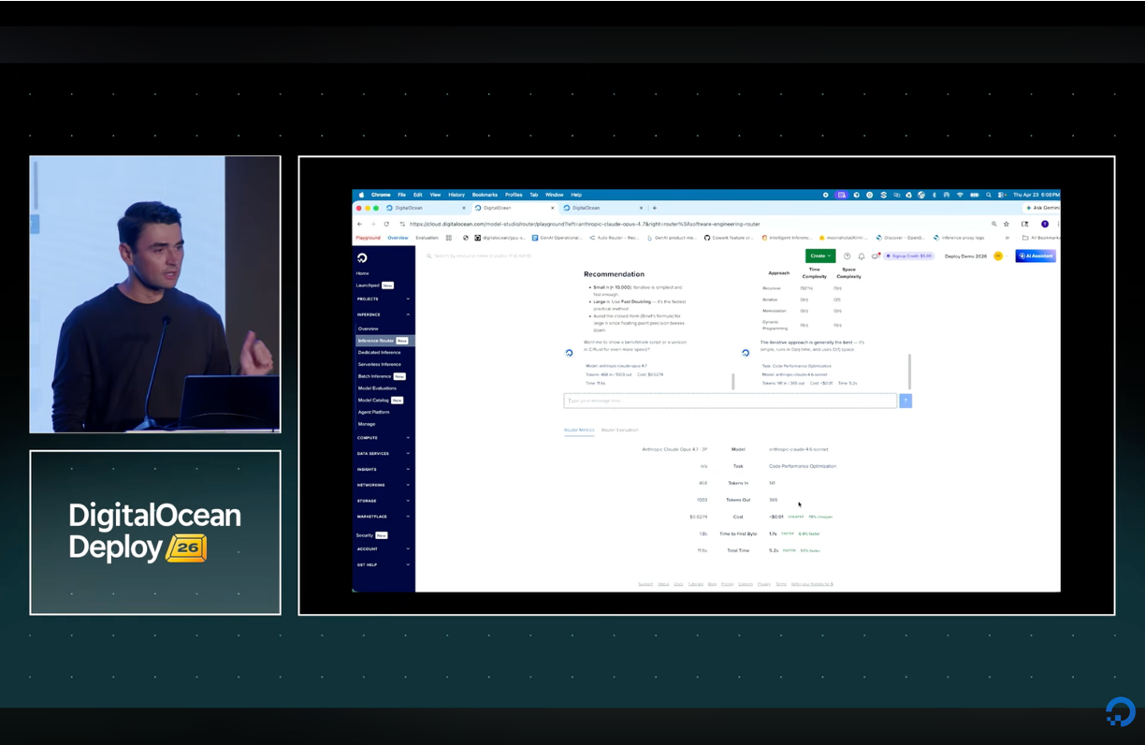Screen dimensions: 1145x745
Task: Click the right response pane scrollbar
Action: click(x=909, y=372)
